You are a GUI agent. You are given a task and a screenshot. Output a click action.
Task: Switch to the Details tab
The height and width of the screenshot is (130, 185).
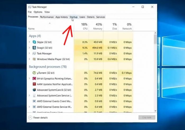(x=91, y=17)
